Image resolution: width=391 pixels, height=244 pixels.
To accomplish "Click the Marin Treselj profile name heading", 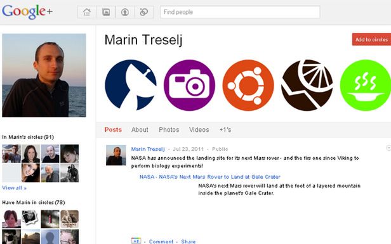I will coord(143,40).
